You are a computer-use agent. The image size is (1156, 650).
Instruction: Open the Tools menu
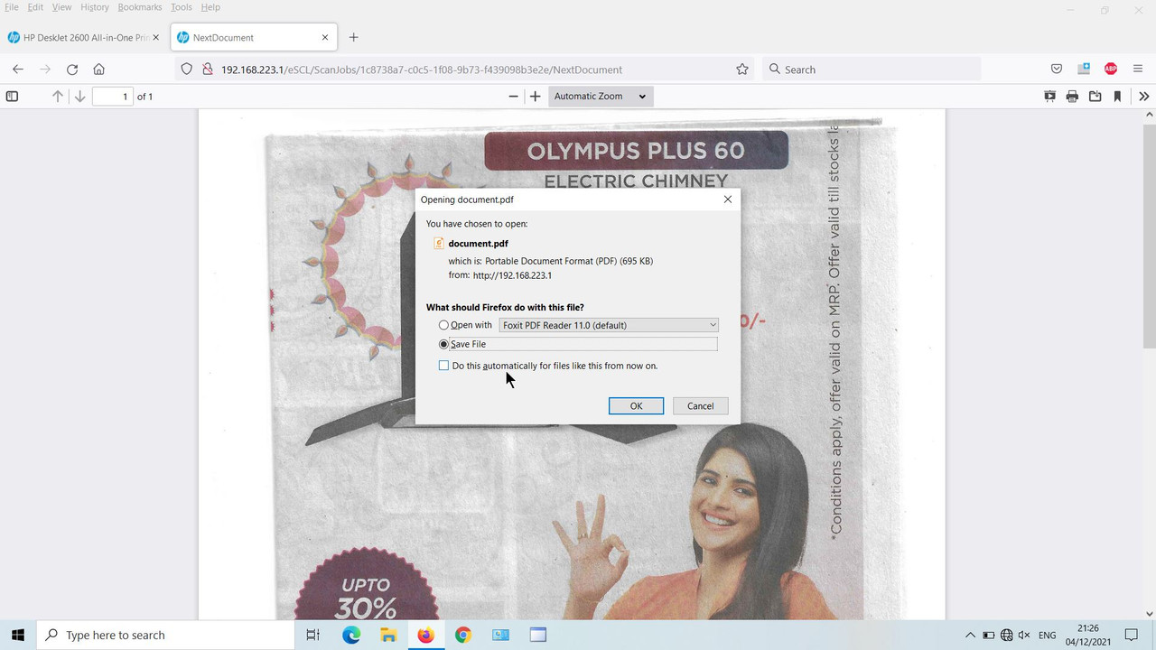[x=182, y=7]
